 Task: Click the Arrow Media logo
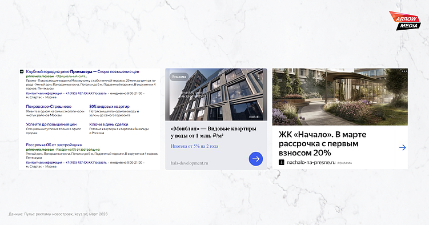tap(406, 21)
